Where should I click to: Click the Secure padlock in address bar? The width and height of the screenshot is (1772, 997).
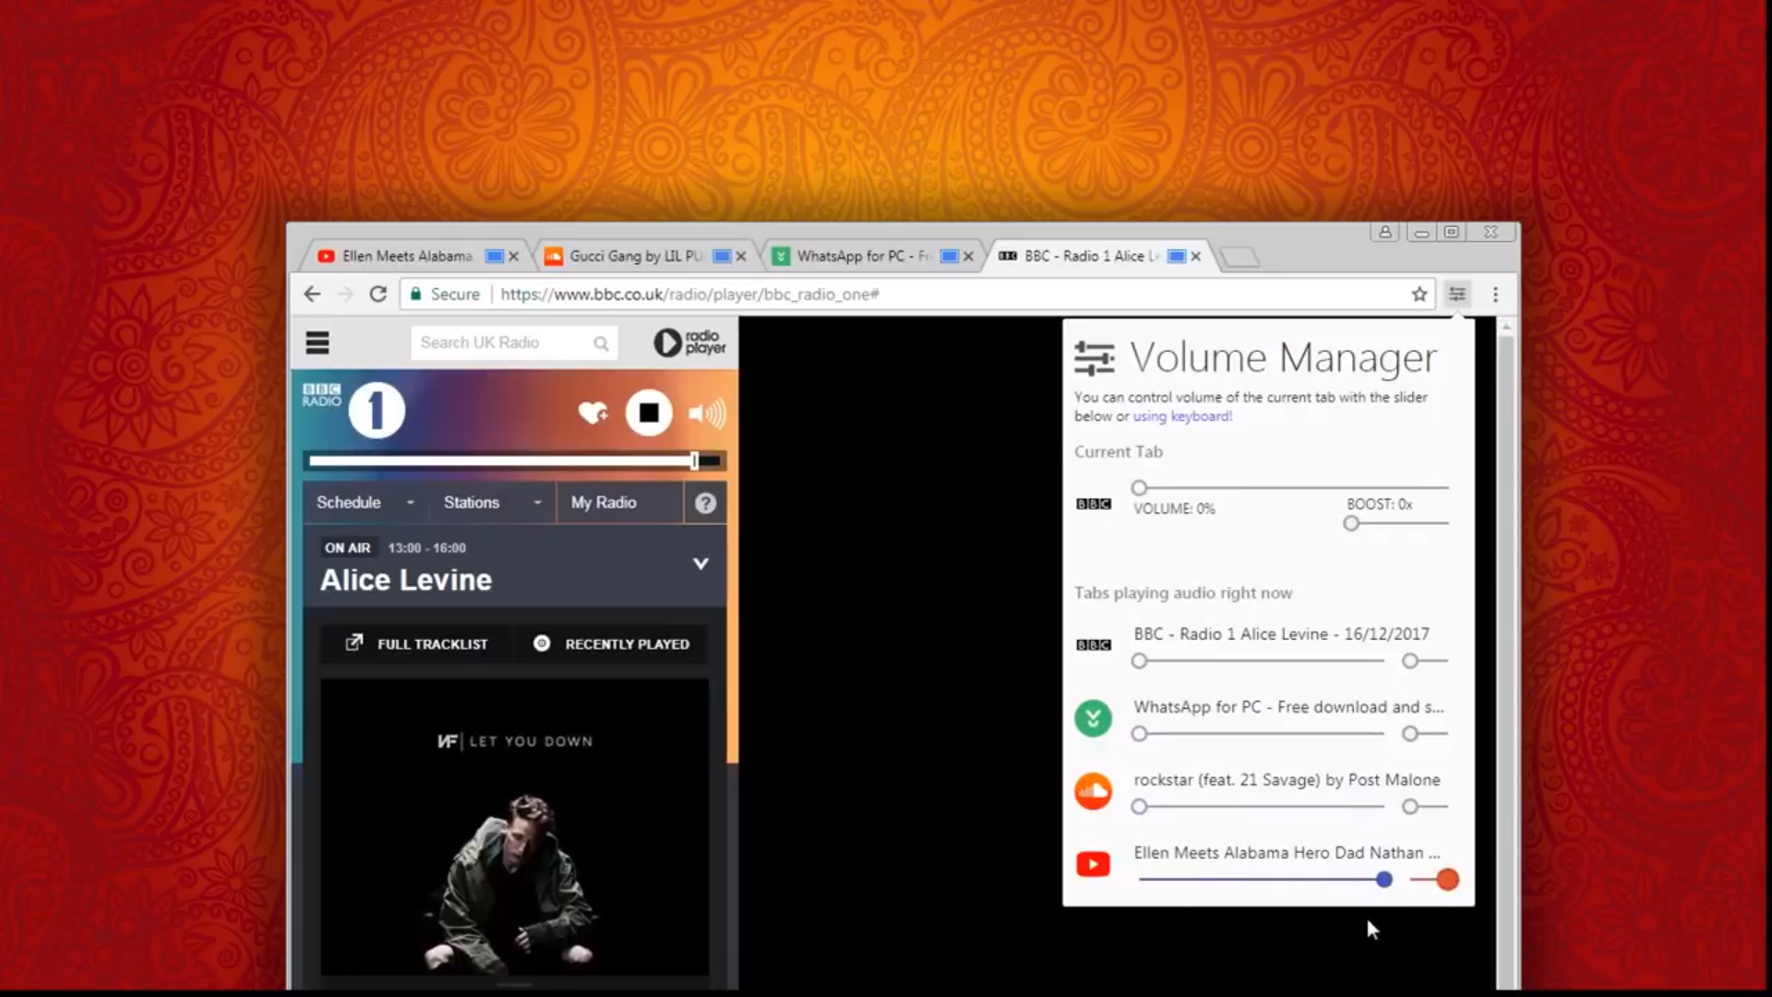pos(416,294)
